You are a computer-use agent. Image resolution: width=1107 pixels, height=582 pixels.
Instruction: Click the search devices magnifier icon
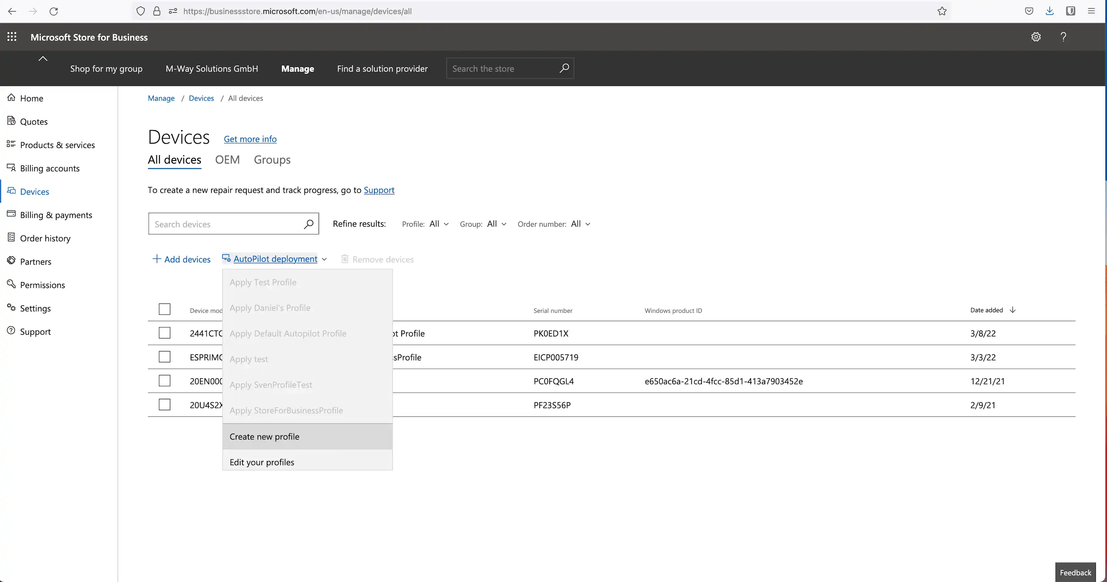(x=309, y=224)
